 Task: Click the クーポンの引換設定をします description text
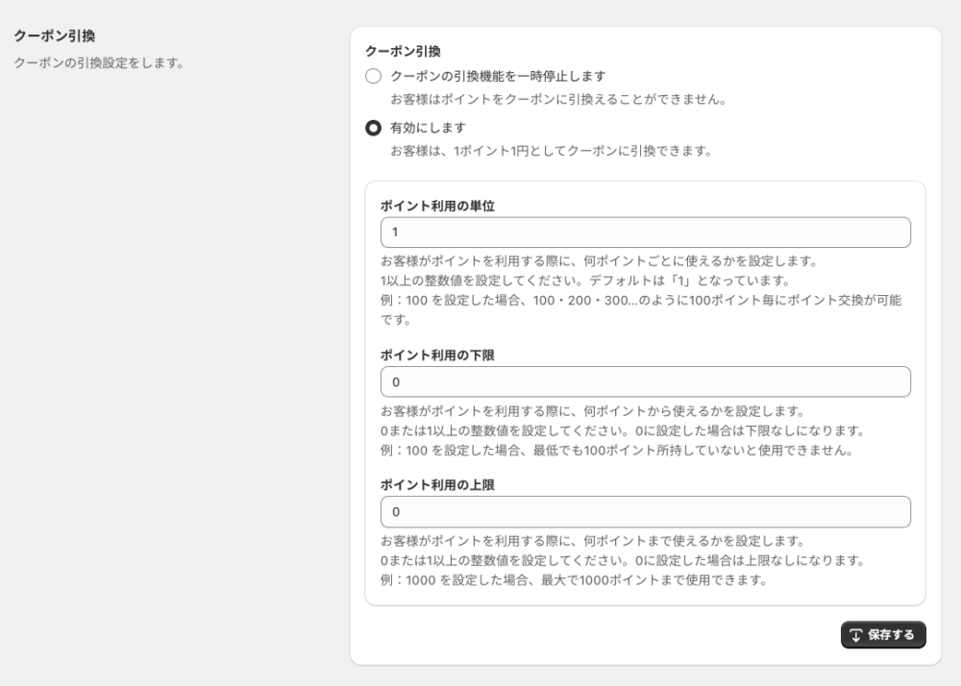pyautogui.click(x=99, y=63)
